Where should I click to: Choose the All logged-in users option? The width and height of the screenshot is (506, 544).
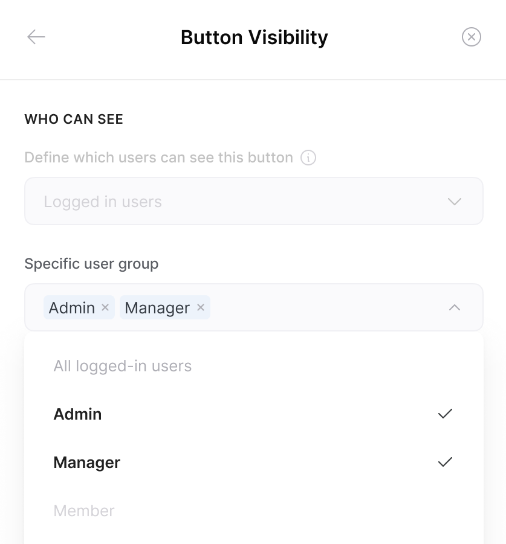122,365
